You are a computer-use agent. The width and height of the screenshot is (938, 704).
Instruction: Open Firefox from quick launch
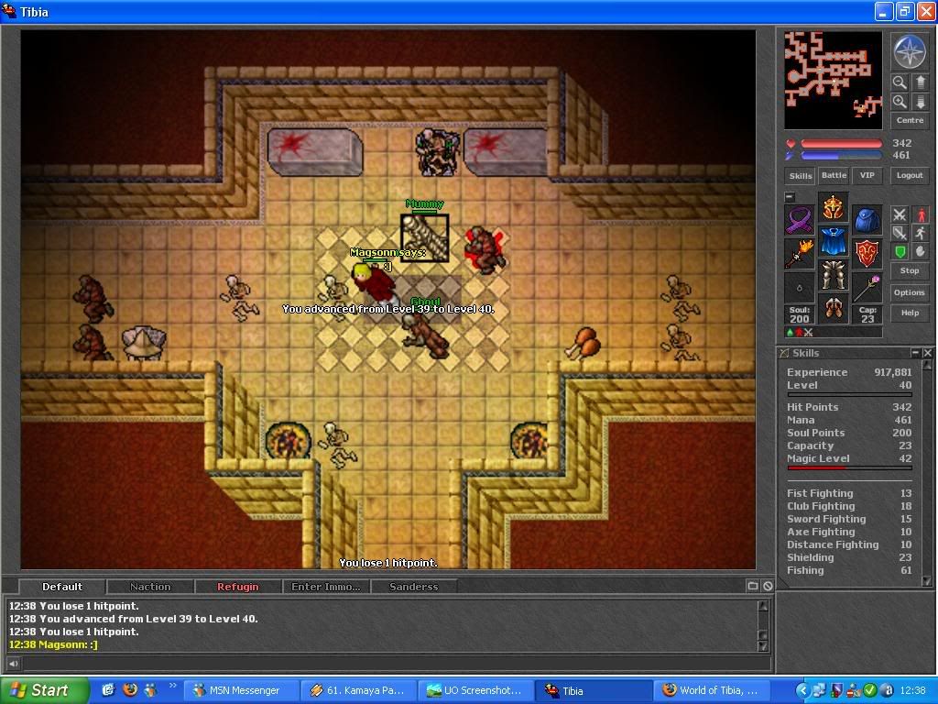tap(129, 689)
